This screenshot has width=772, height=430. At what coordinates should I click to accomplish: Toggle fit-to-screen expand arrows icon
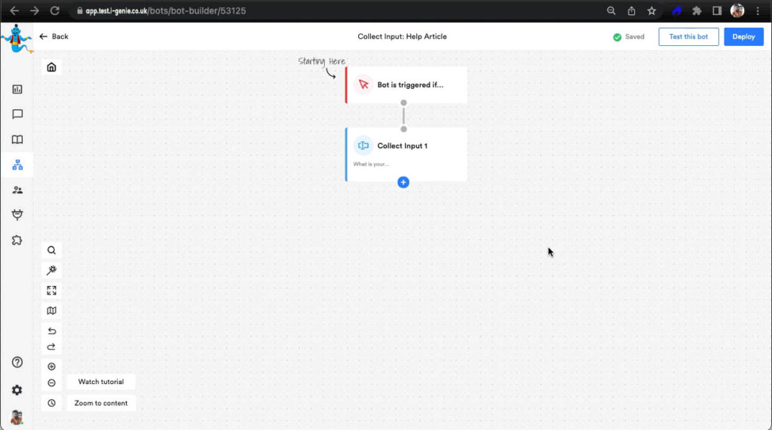point(51,291)
